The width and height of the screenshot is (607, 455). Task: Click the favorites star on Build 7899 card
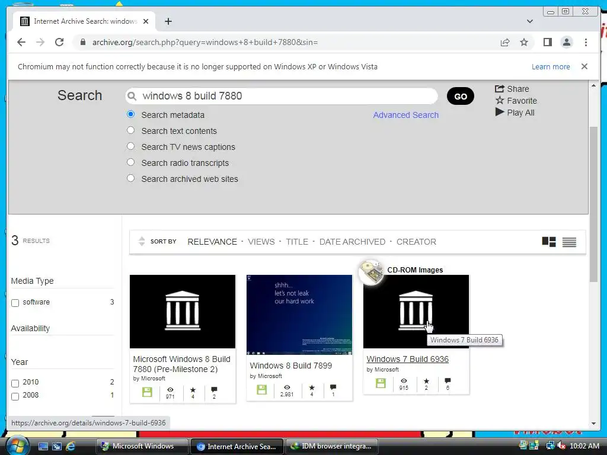point(312,387)
